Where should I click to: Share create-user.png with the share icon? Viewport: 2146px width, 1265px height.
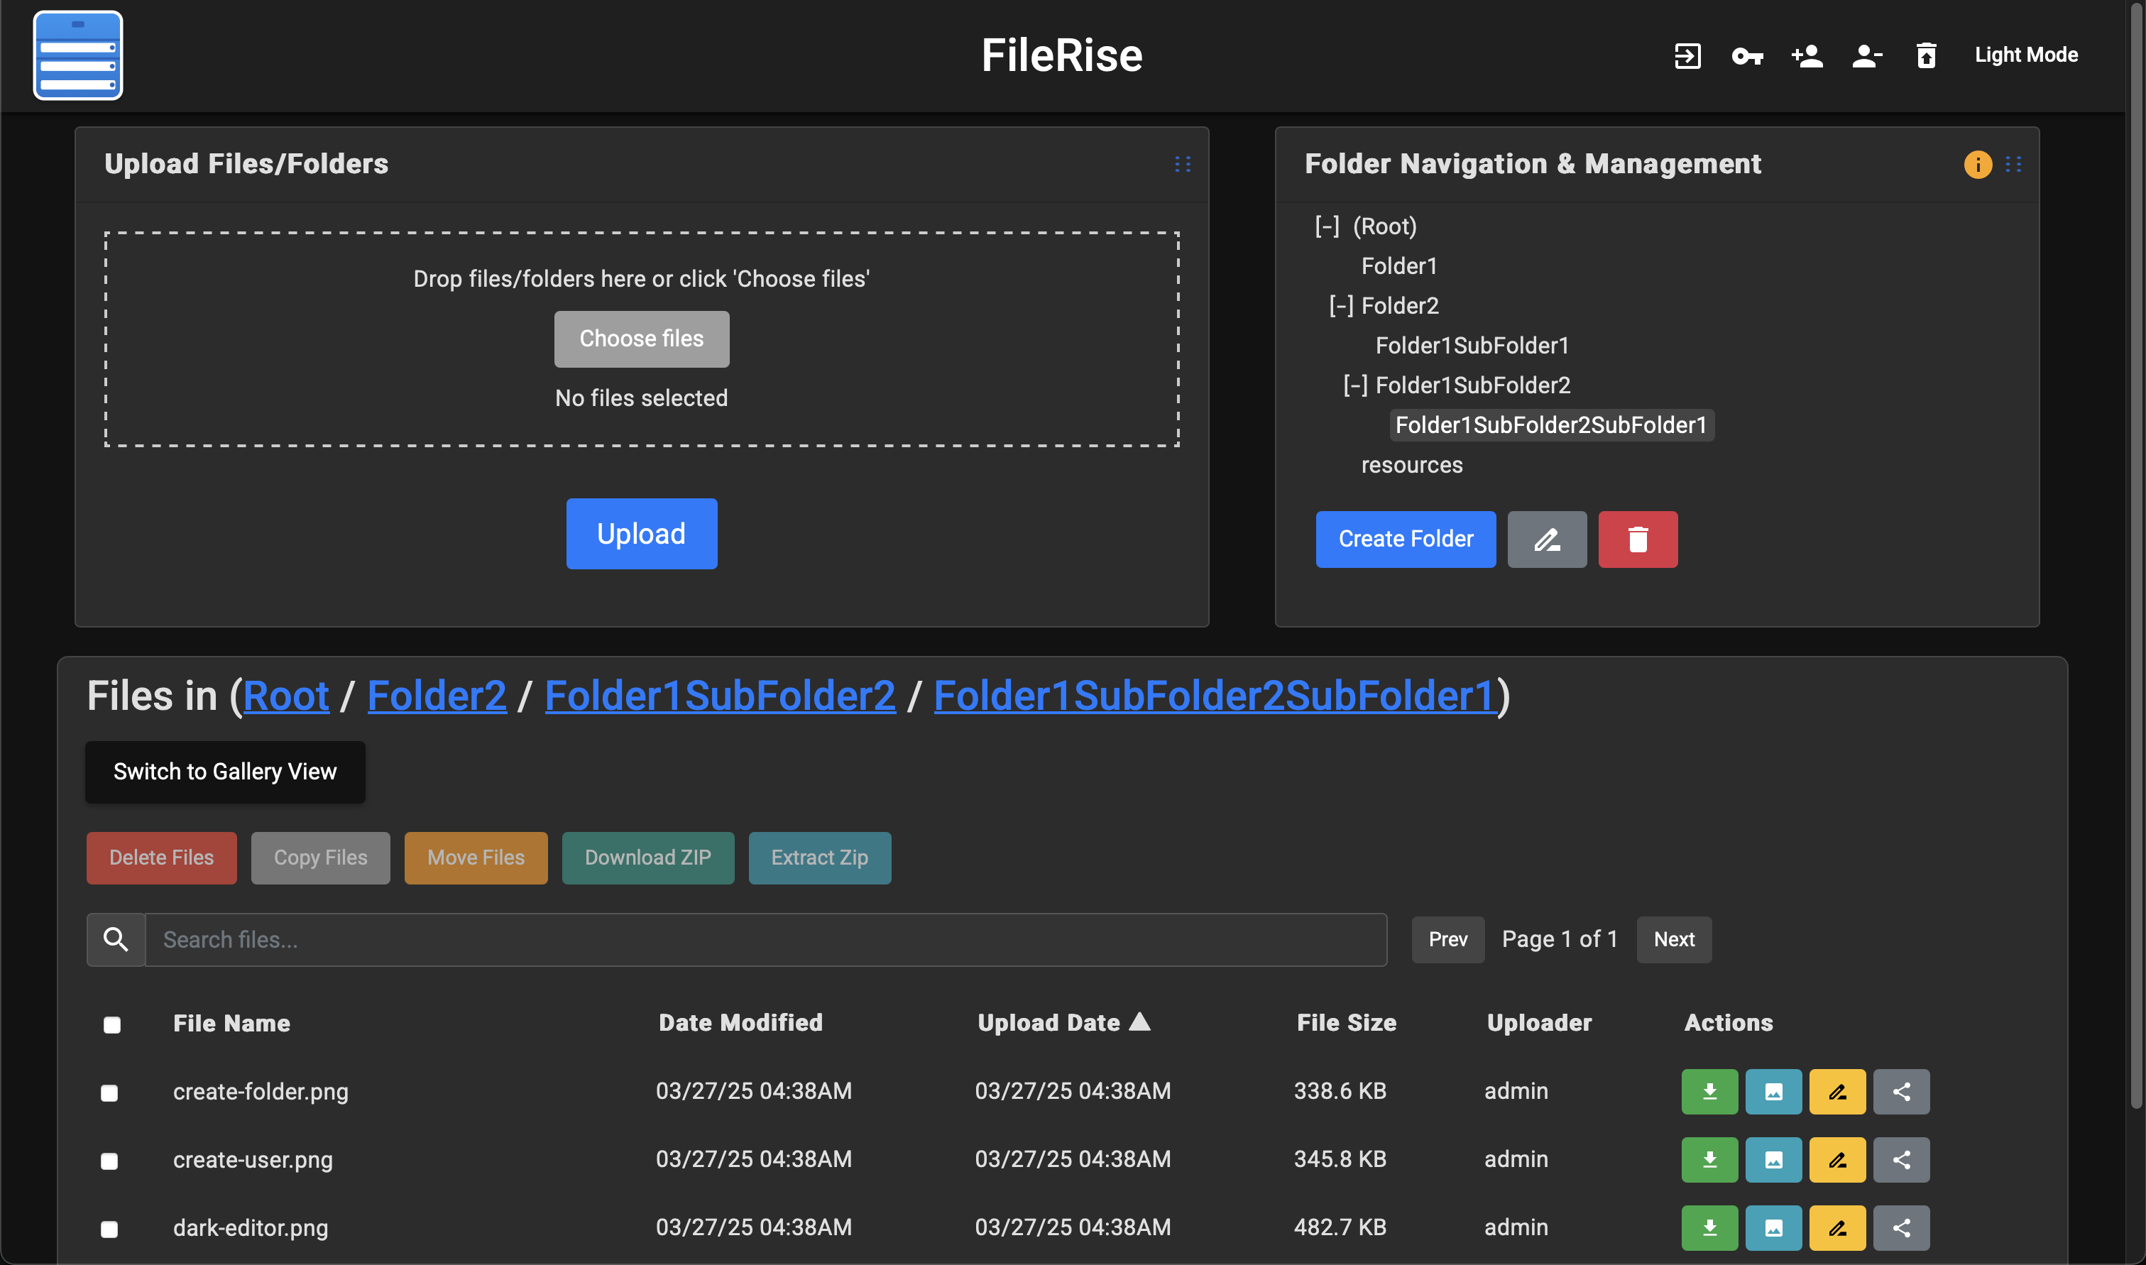click(x=1900, y=1160)
